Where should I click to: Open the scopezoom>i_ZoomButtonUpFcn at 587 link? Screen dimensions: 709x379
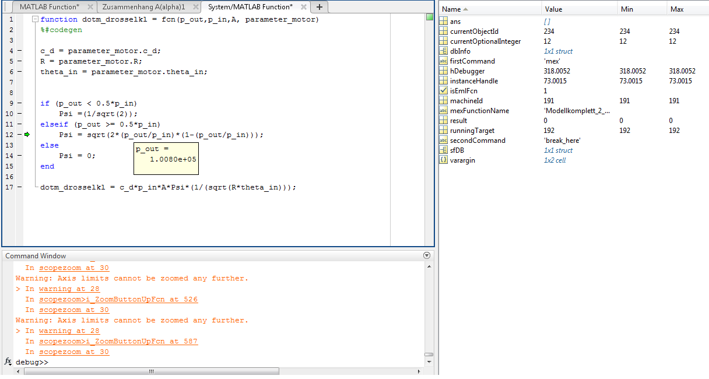(118, 342)
